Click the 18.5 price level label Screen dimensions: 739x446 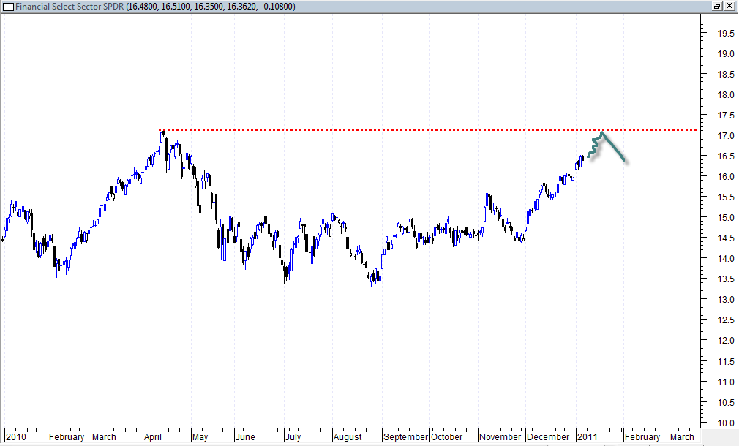coord(726,75)
